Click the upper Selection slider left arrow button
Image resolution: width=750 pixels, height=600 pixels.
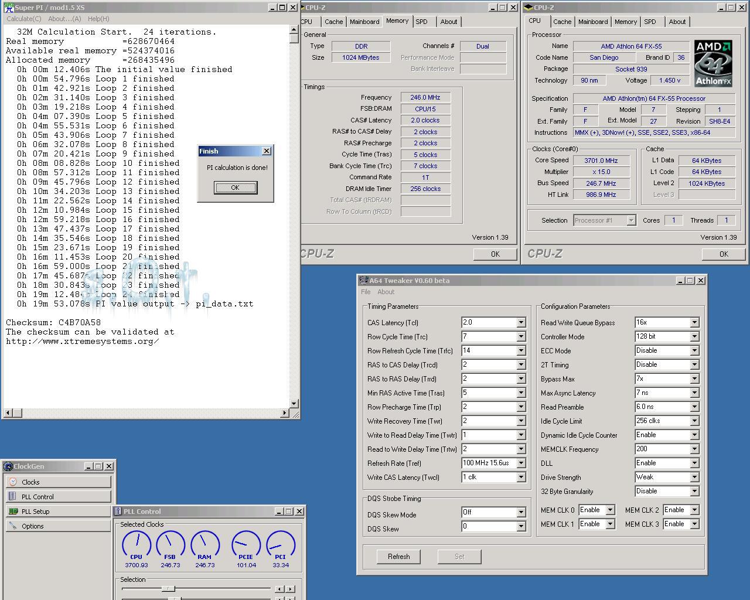pyautogui.click(x=279, y=589)
